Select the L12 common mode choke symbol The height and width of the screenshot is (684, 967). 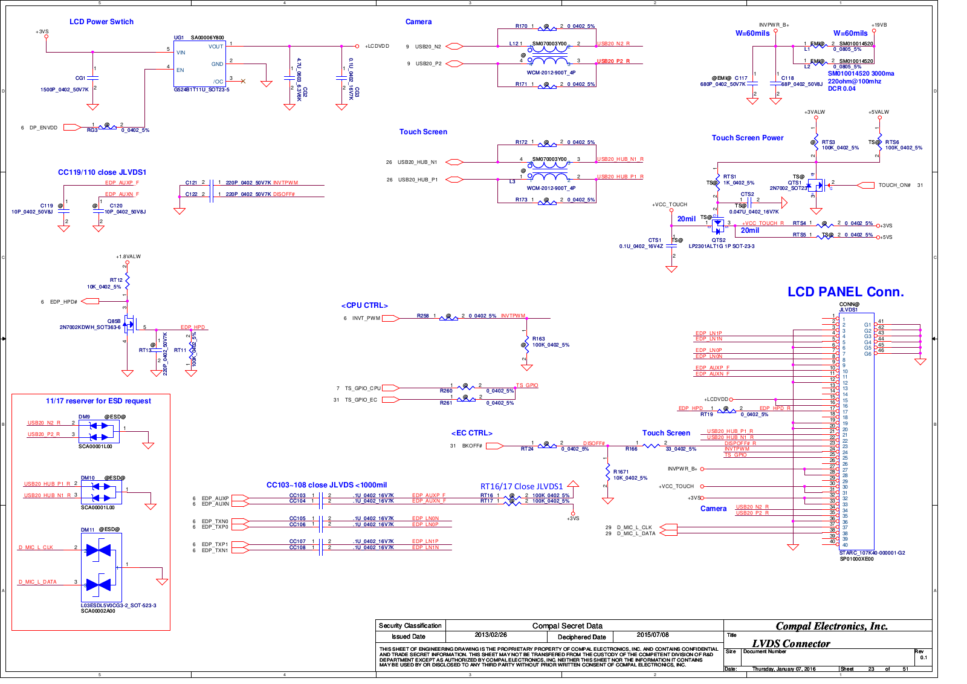[549, 53]
